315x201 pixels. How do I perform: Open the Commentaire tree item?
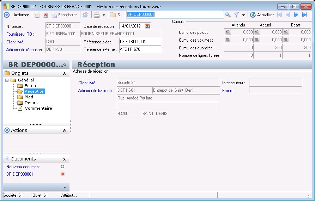coord(38,108)
